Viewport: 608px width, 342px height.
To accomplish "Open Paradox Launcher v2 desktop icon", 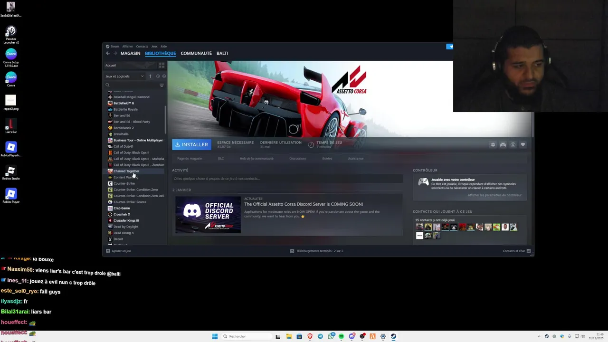I will point(11,35).
